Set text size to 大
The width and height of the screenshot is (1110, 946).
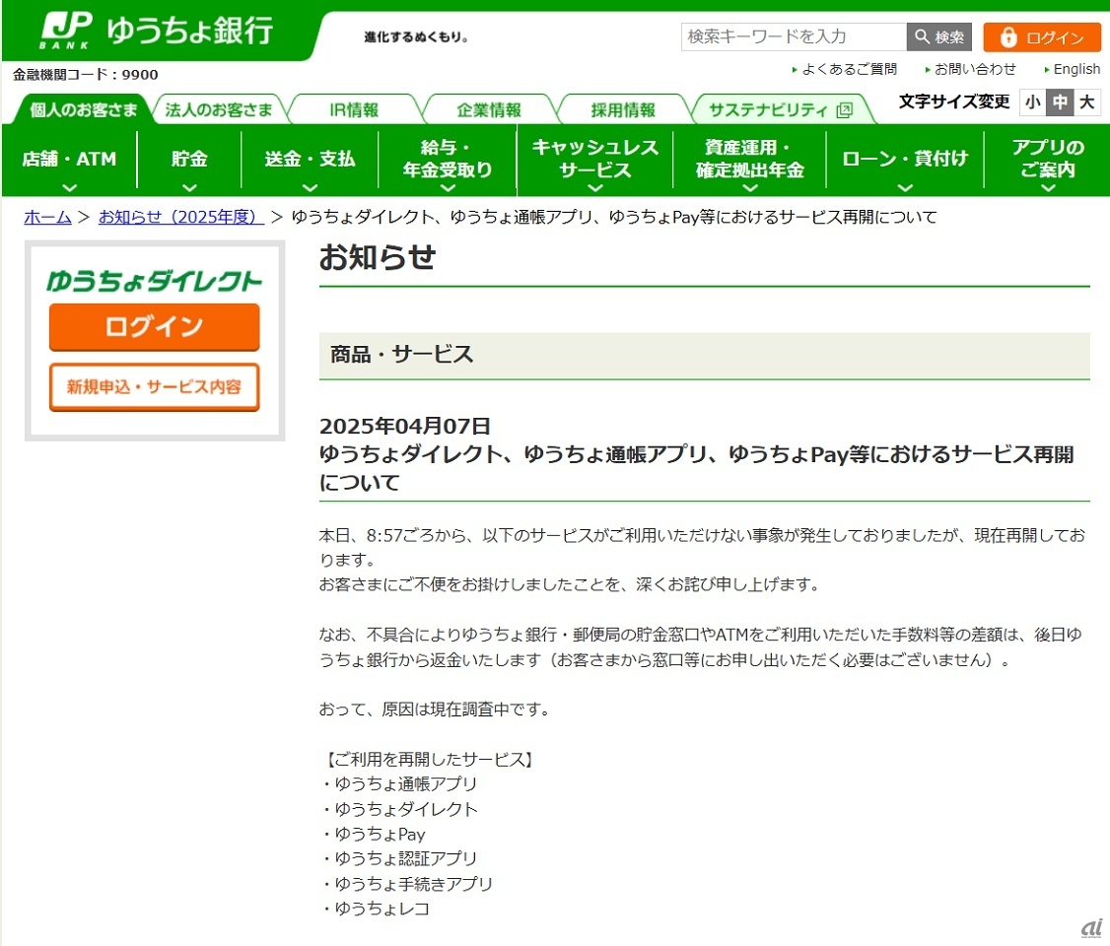(x=1086, y=101)
